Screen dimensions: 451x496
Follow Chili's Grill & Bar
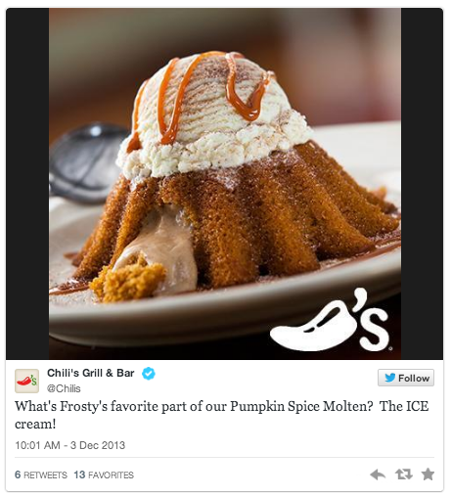[x=406, y=378]
